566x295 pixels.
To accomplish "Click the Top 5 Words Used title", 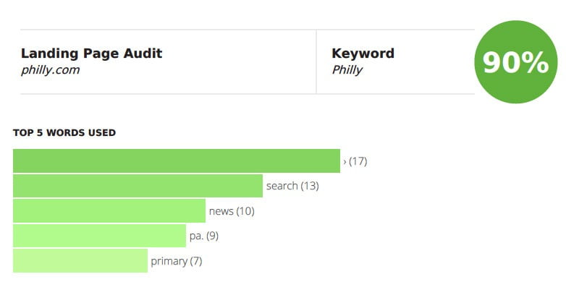I will [64, 133].
